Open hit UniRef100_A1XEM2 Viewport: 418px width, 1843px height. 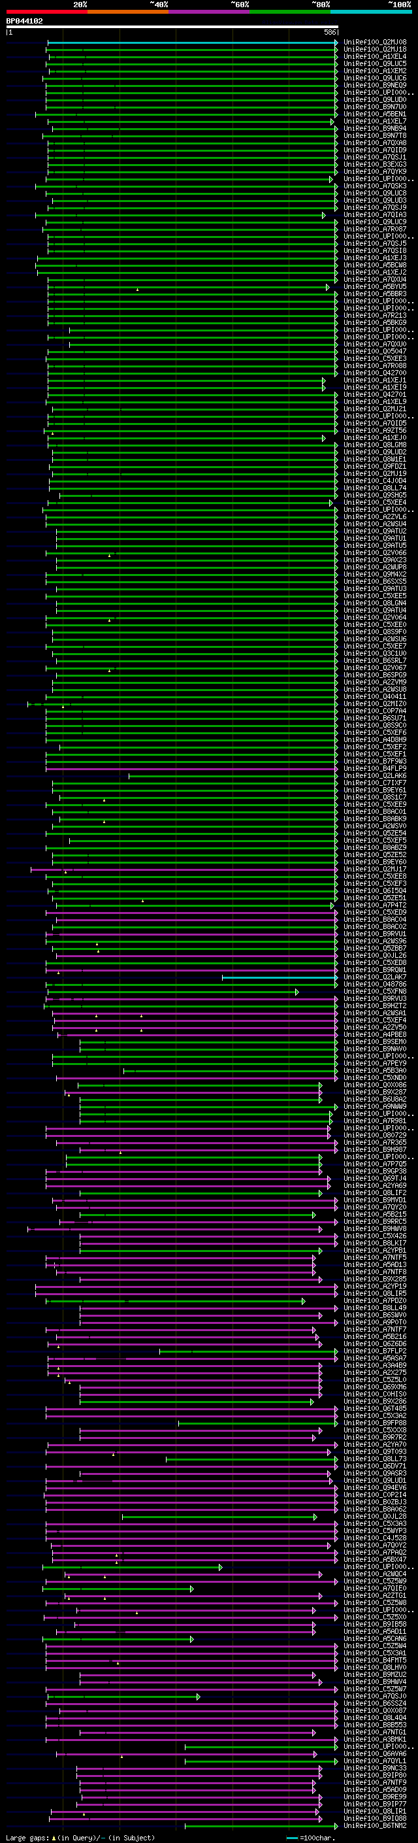point(375,71)
